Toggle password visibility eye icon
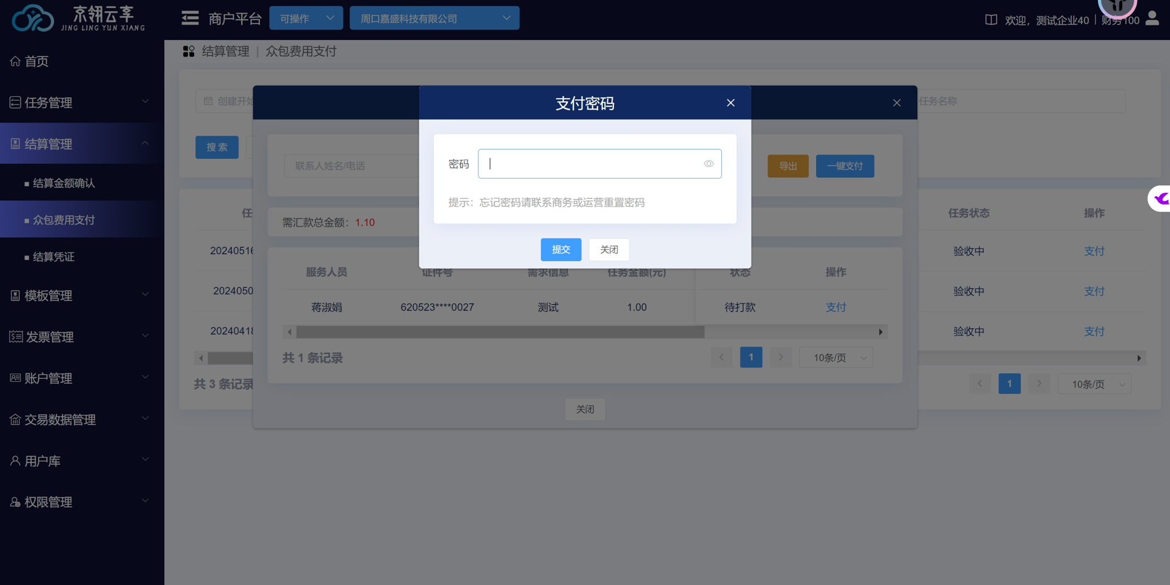 click(708, 164)
